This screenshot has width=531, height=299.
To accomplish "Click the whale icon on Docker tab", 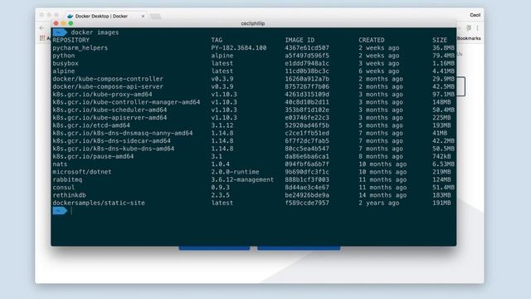I will [x=70, y=16].
